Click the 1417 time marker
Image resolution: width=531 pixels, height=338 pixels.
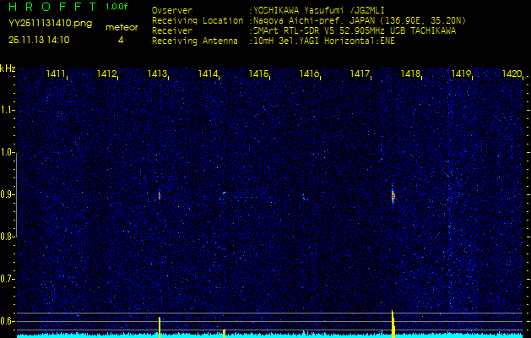click(x=360, y=74)
